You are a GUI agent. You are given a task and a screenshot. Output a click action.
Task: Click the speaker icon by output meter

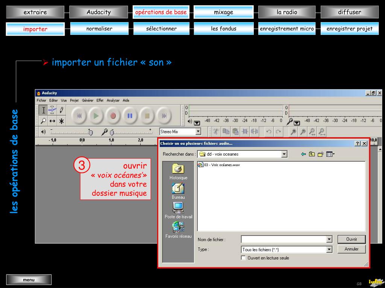pyautogui.click(x=190, y=121)
